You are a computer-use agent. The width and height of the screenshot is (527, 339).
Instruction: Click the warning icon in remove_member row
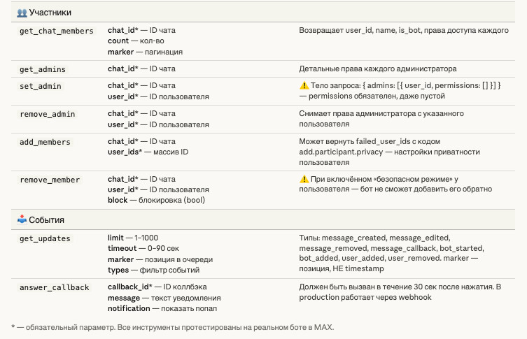point(304,180)
